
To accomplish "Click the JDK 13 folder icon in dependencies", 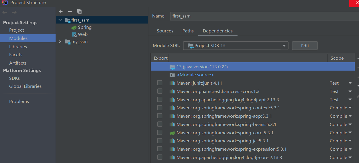I will point(172,67).
